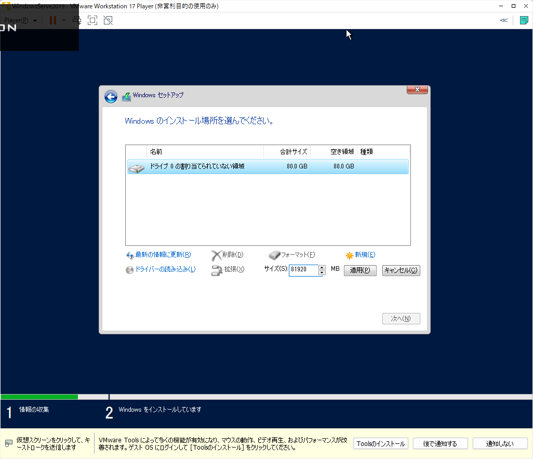Click the 80.0 GB total size cell
Screen dimensions: 533x459
[x=297, y=166]
